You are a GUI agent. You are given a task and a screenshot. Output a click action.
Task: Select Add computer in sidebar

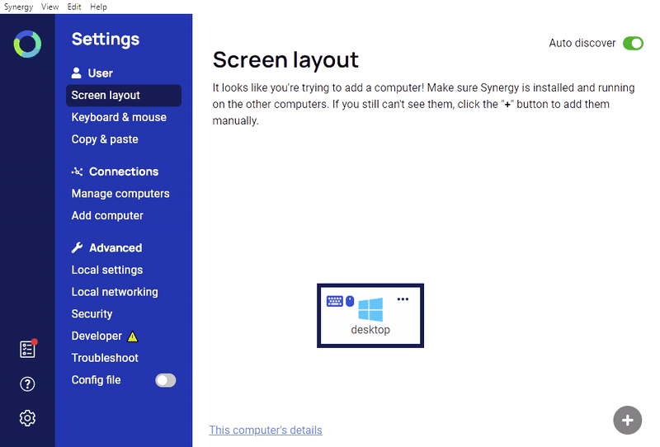coord(107,215)
